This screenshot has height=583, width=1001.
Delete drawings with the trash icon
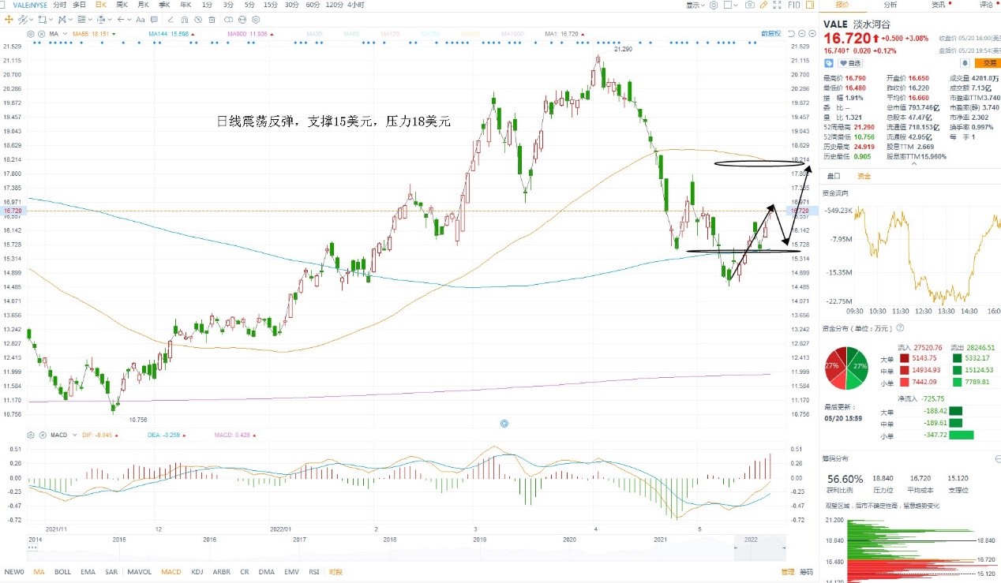212,19
